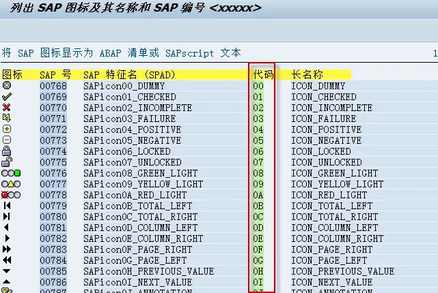Select SAP number 00776
438x293 pixels.
click(x=53, y=173)
